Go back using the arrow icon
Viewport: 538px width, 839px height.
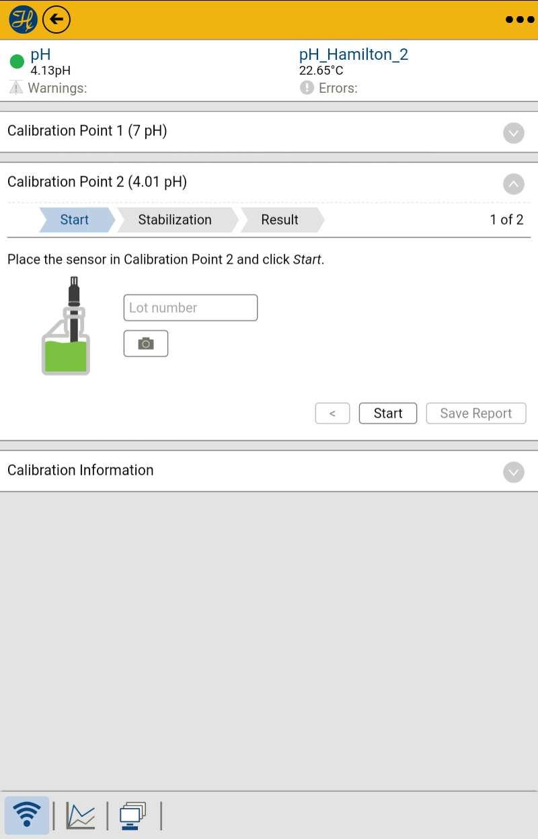coord(56,19)
